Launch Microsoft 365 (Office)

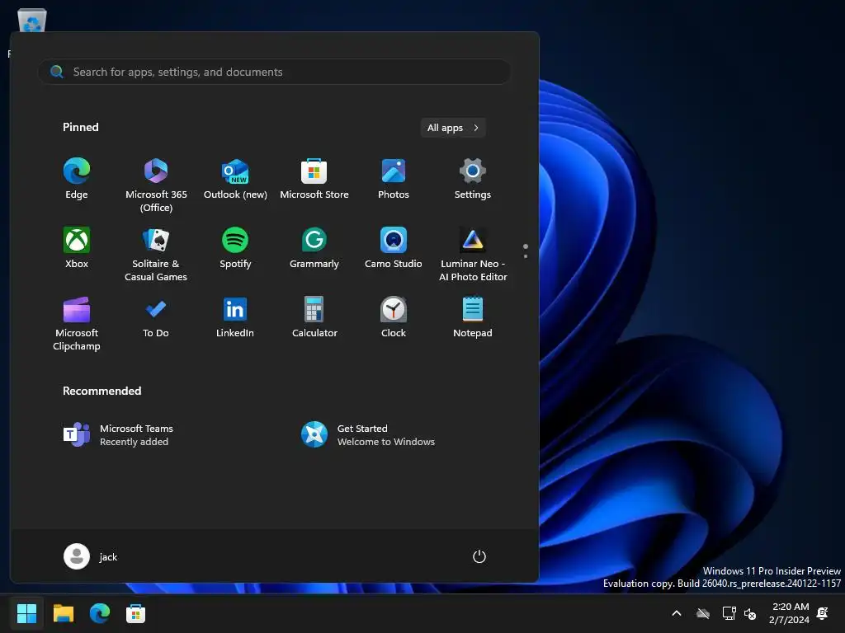(156, 185)
